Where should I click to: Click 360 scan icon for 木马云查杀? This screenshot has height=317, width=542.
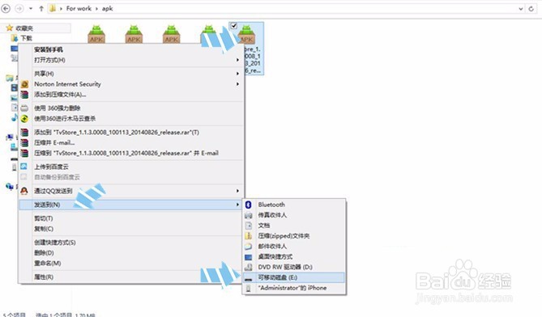24,119
